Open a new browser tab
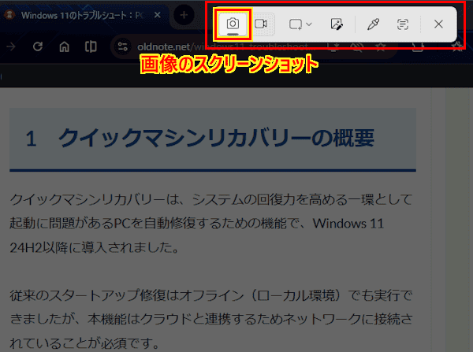 click(x=183, y=15)
